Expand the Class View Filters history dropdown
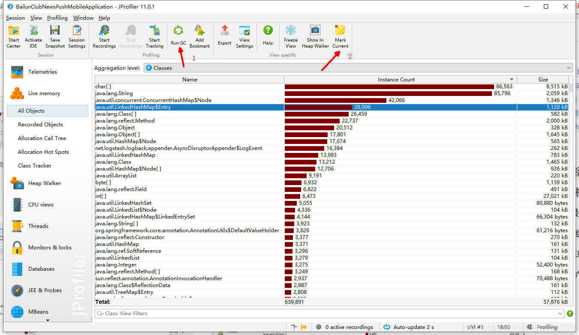 click(x=561, y=314)
